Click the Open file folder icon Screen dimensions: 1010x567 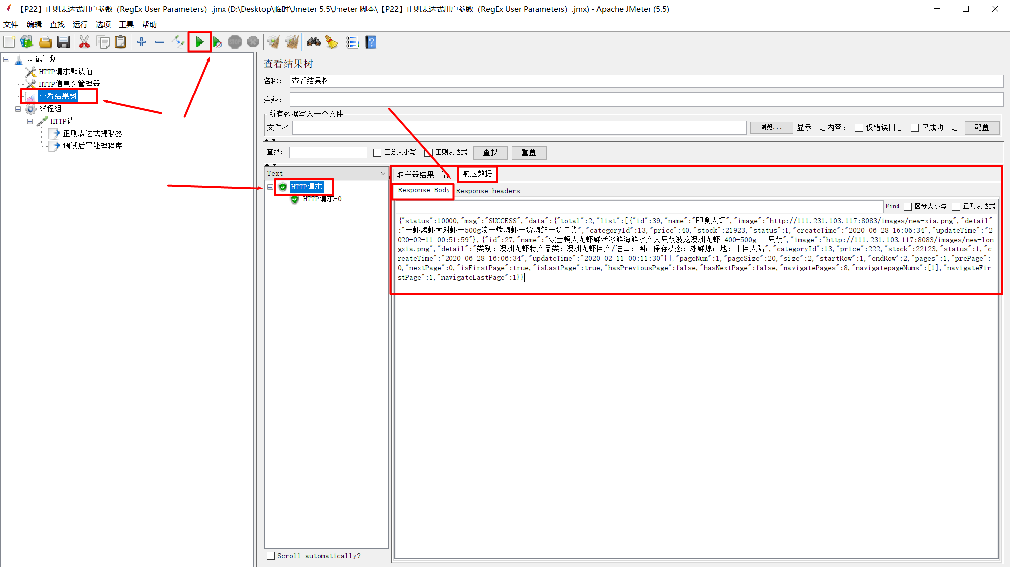point(45,42)
